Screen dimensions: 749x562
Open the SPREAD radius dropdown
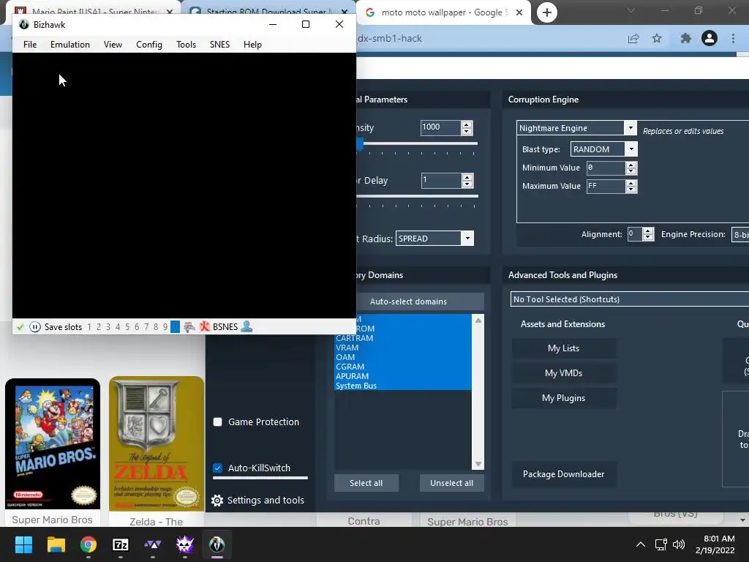point(467,238)
